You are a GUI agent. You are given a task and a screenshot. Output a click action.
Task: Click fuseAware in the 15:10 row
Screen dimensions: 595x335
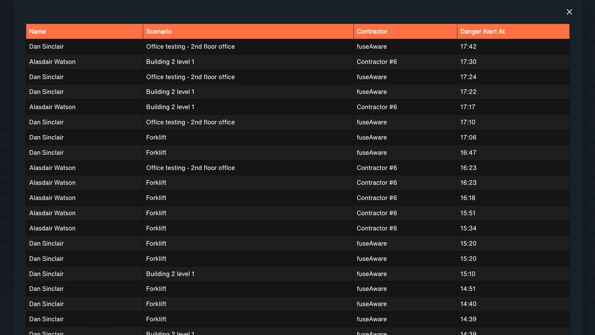tap(372, 274)
